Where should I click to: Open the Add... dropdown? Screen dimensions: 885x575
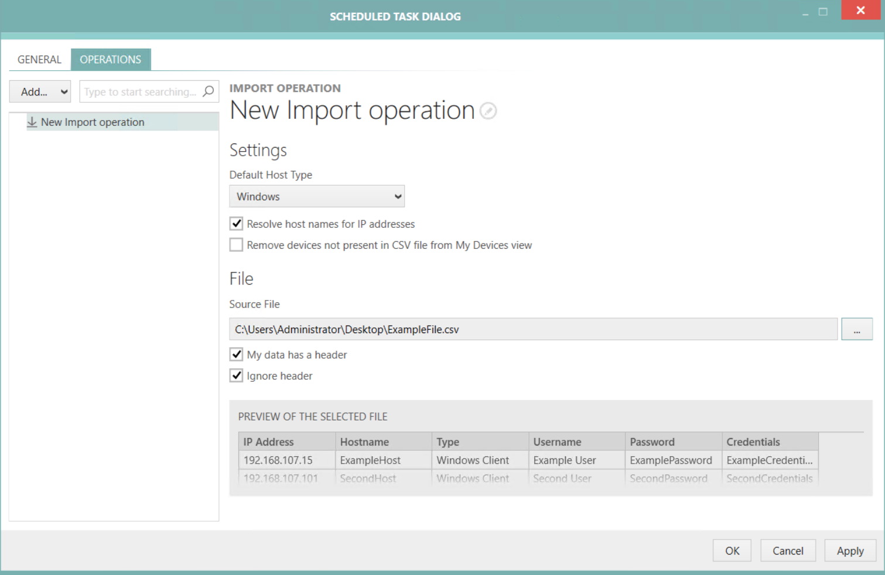pos(40,92)
